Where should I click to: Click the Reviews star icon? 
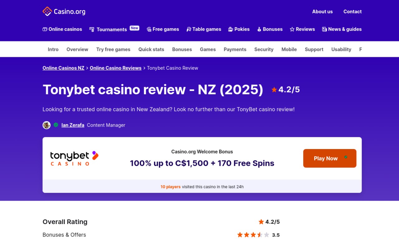point(292,29)
